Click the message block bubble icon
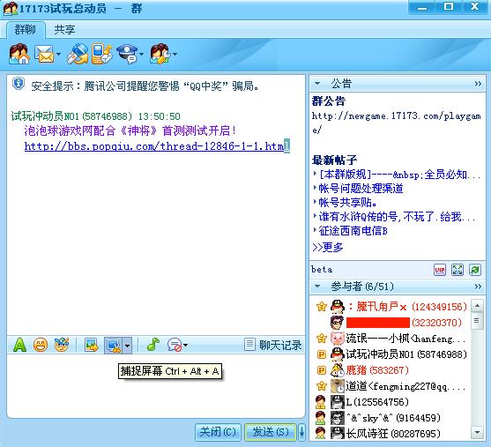Image resolution: width=491 pixels, height=447 pixels. [x=175, y=346]
